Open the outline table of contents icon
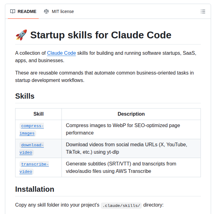 203,11
